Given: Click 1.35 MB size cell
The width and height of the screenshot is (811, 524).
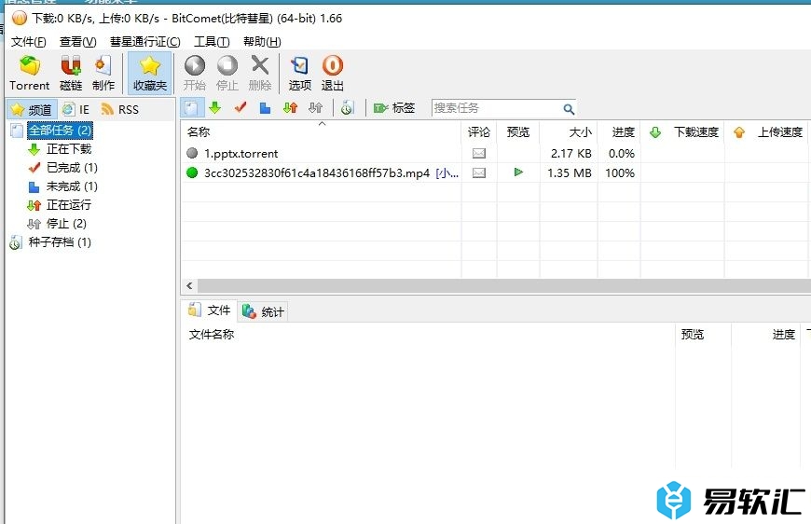Looking at the screenshot, I should tap(569, 172).
